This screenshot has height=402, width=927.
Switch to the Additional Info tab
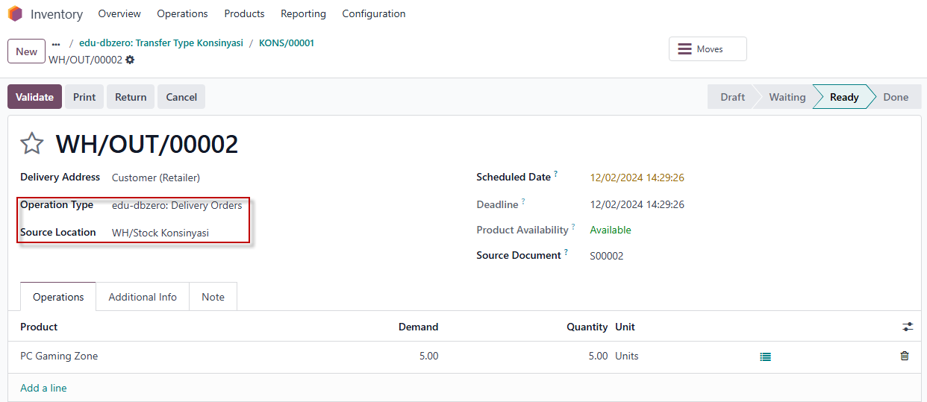coord(143,297)
